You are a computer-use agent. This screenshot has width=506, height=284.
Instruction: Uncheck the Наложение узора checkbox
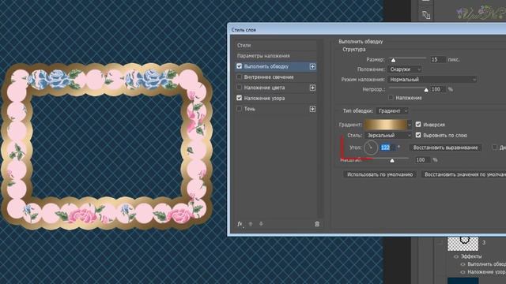[239, 98]
